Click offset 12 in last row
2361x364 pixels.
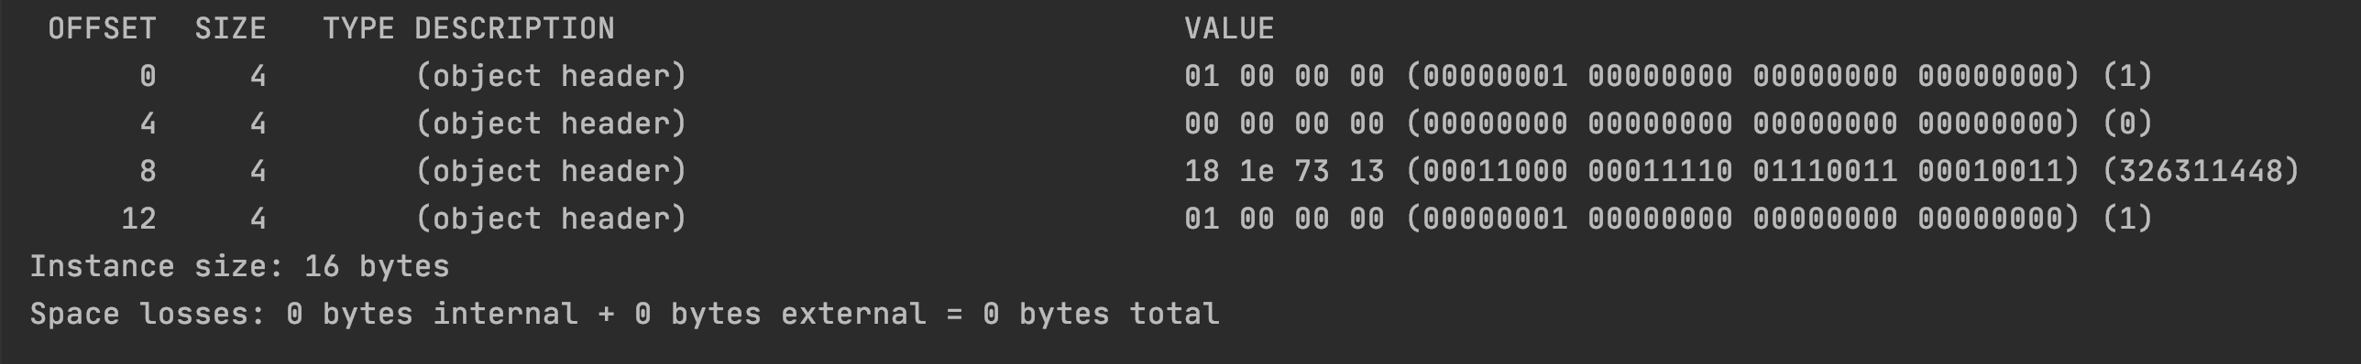point(138,219)
